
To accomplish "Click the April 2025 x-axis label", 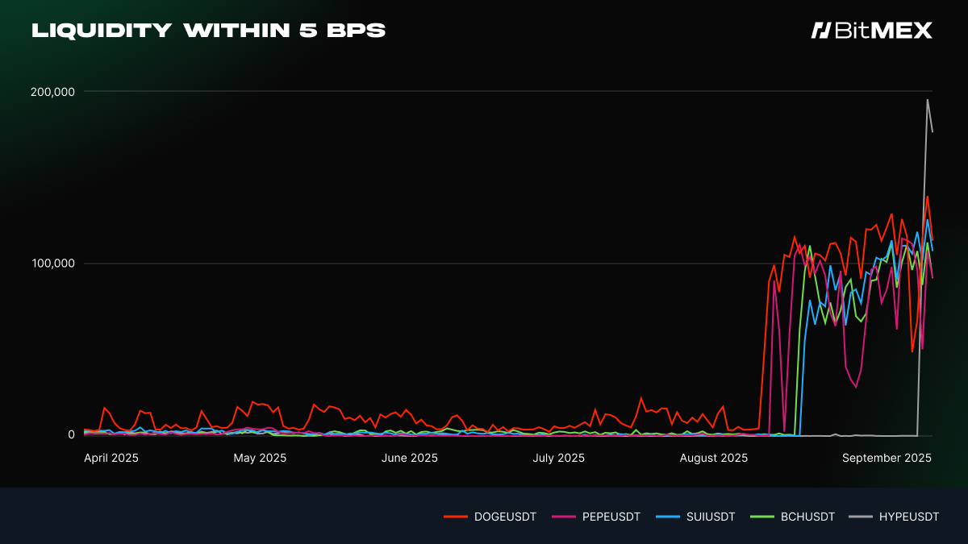I will click(111, 458).
